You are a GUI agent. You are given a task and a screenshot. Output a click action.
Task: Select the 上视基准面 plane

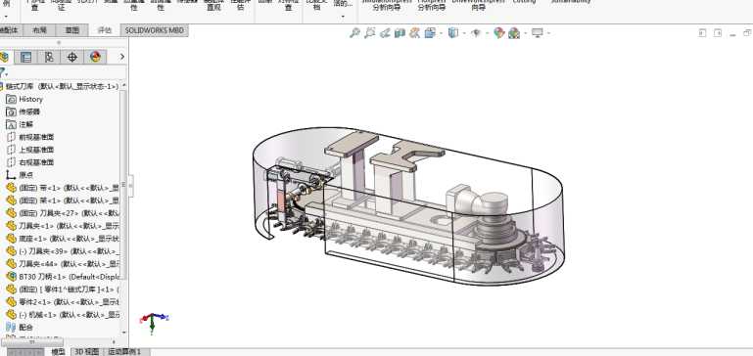pyautogui.click(x=29, y=150)
